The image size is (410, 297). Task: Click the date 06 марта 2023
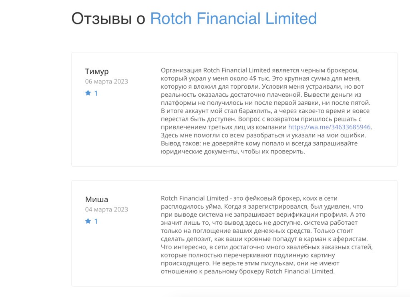pyautogui.click(x=107, y=82)
